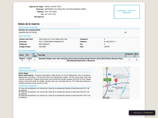Image resolution: width=158 pixels, height=118 pixels.
Task: Click the 'Niños' column header
Action: point(136,55)
